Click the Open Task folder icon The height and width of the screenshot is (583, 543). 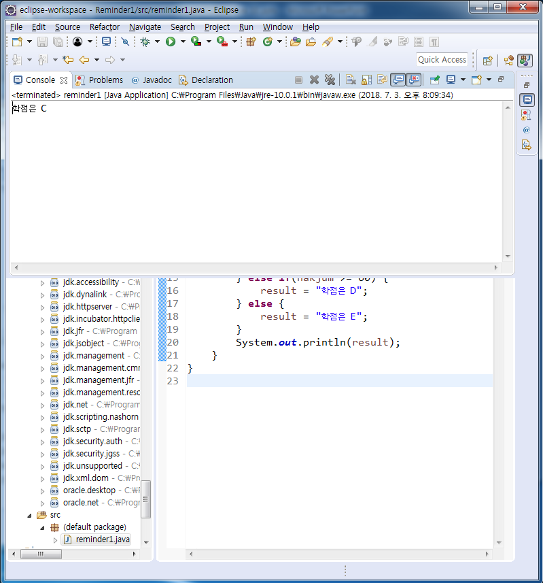pyautogui.click(x=311, y=41)
